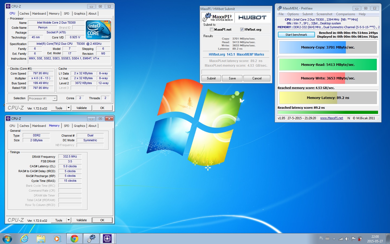Open Google Chrome from the taskbar
This screenshot has height=244, width=390.
[x=74, y=239]
